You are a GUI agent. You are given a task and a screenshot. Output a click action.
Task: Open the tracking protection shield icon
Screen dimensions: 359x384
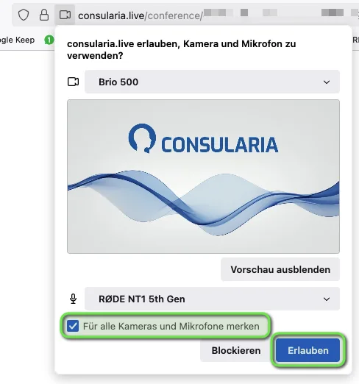tap(24, 15)
